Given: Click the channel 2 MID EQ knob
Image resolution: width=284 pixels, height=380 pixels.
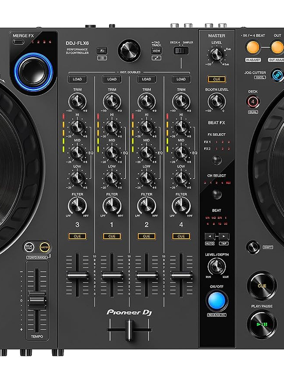Looking at the screenshot, I should (x=146, y=153).
